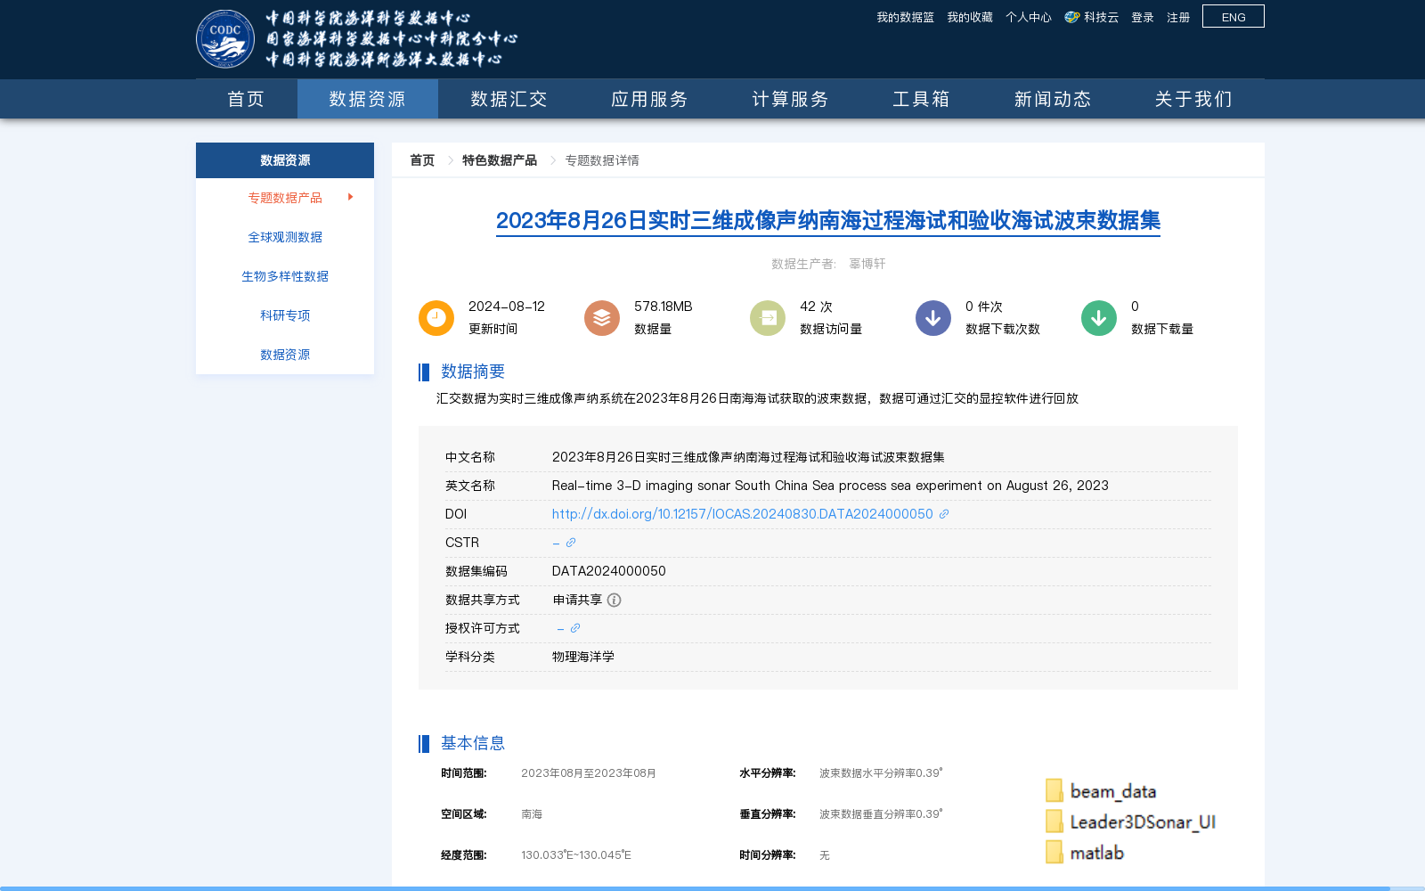Click the 南海 spatial region value
The image size is (1425, 891).
coord(532,814)
